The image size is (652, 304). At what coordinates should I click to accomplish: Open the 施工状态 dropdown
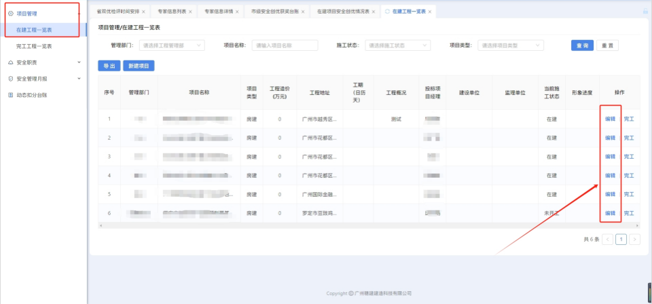(x=397, y=45)
